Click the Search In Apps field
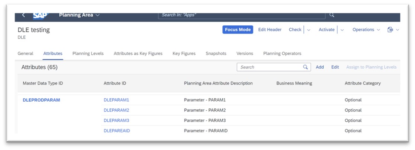Viewport: 415px width, 150px height. tap(242, 15)
